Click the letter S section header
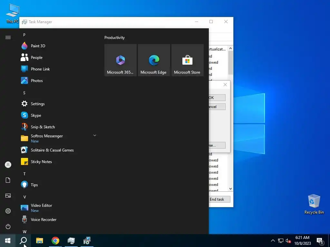Viewport: 330px width, 247px height. tap(24, 93)
